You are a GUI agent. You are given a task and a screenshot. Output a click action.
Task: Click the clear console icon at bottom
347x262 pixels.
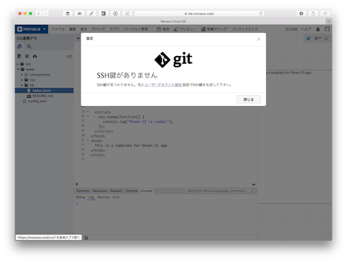pyautogui.click(x=86, y=238)
